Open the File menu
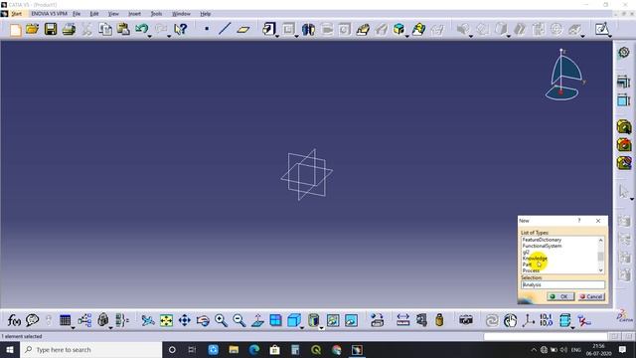The width and height of the screenshot is (636, 358). coord(77,14)
